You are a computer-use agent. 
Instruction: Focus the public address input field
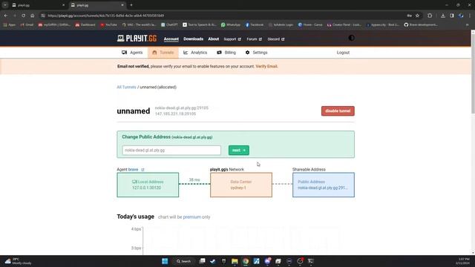(x=171, y=150)
